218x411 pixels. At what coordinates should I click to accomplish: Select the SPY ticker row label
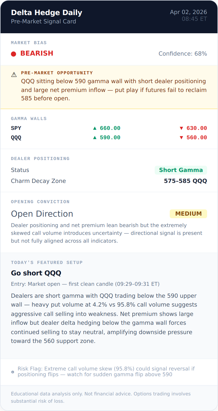click(x=16, y=128)
